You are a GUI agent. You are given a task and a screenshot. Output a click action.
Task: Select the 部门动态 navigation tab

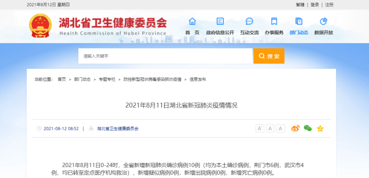tap(299, 32)
